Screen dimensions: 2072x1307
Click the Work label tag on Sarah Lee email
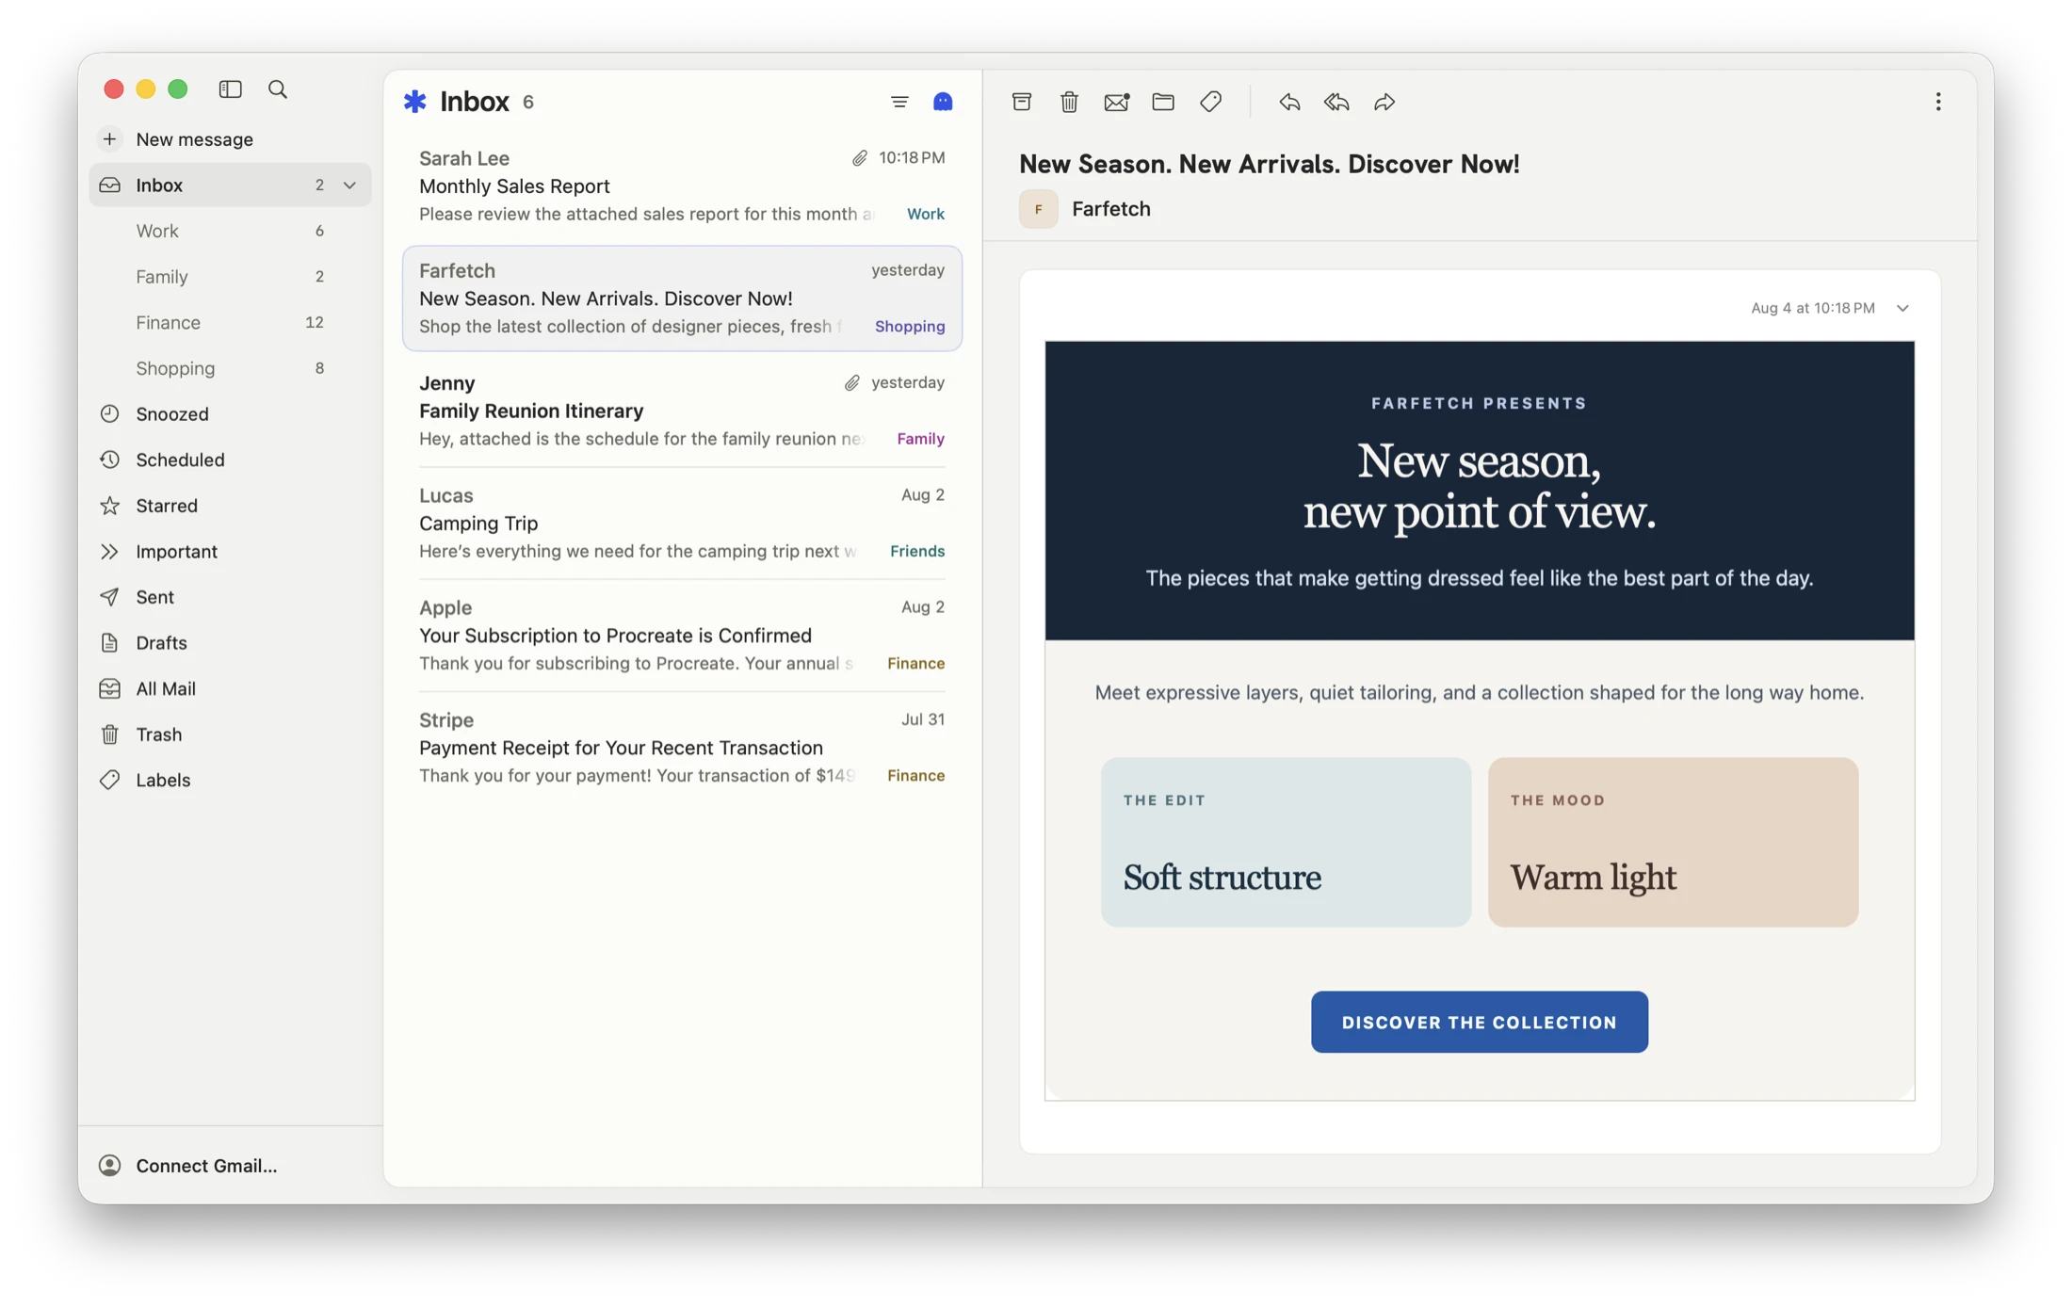(x=925, y=214)
